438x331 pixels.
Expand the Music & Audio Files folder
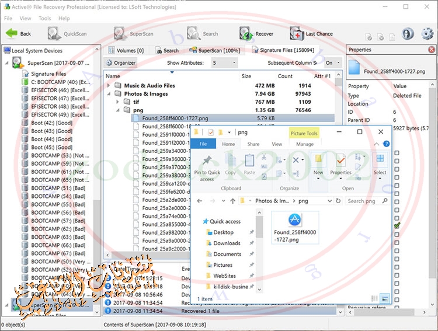click(109, 85)
